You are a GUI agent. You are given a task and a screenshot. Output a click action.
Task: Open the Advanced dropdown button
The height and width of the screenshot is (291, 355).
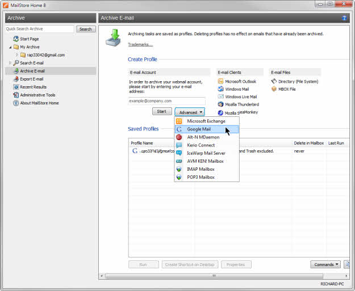pyautogui.click(x=190, y=112)
